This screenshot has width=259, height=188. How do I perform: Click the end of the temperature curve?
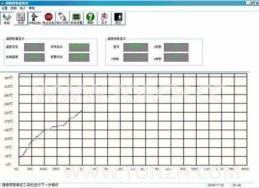tap(82, 110)
